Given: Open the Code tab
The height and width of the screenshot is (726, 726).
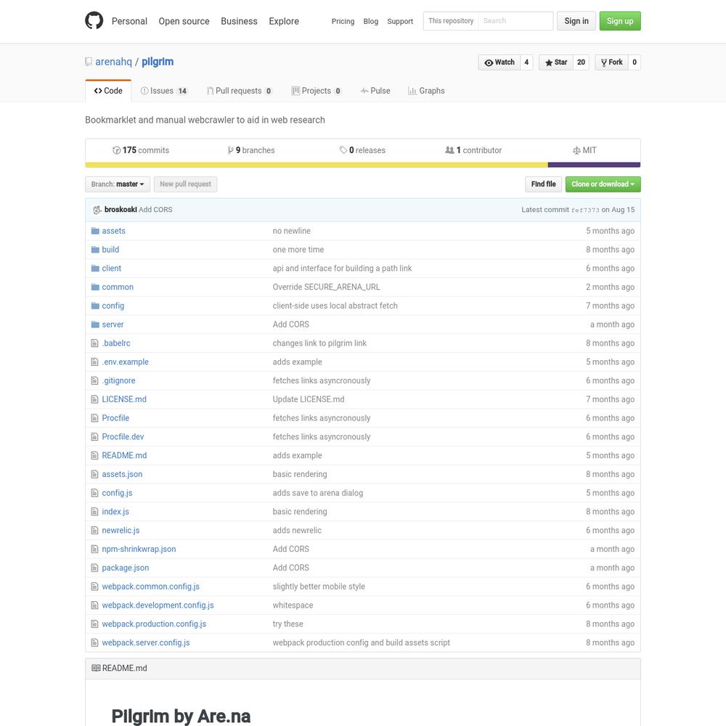Looking at the screenshot, I should point(108,91).
